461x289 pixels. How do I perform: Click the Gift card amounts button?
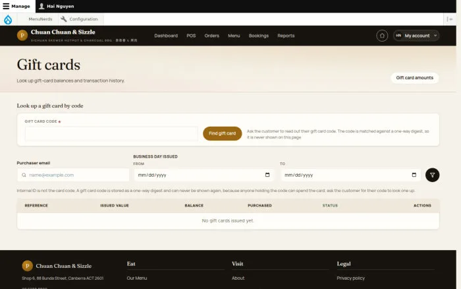(x=414, y=78)
